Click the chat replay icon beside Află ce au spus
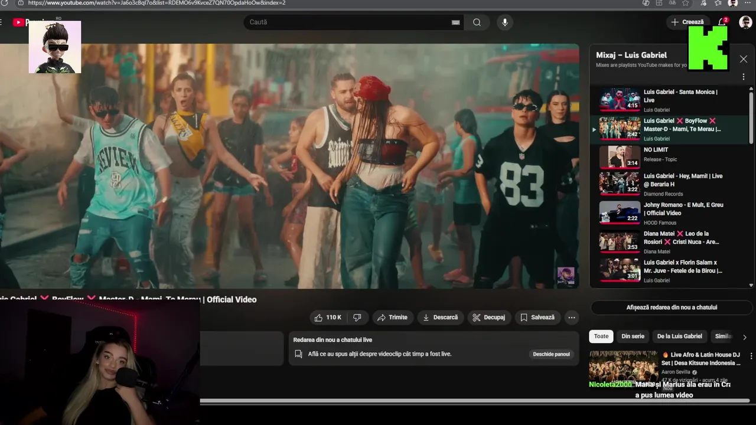The width and height of the screenshot is (756, 425). [298, 354]
